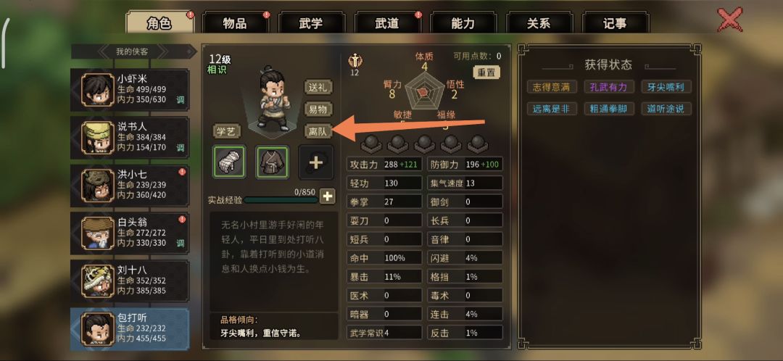Open the 关系 tab
This screenshot has height=361, width=783.
coord(539,23)
